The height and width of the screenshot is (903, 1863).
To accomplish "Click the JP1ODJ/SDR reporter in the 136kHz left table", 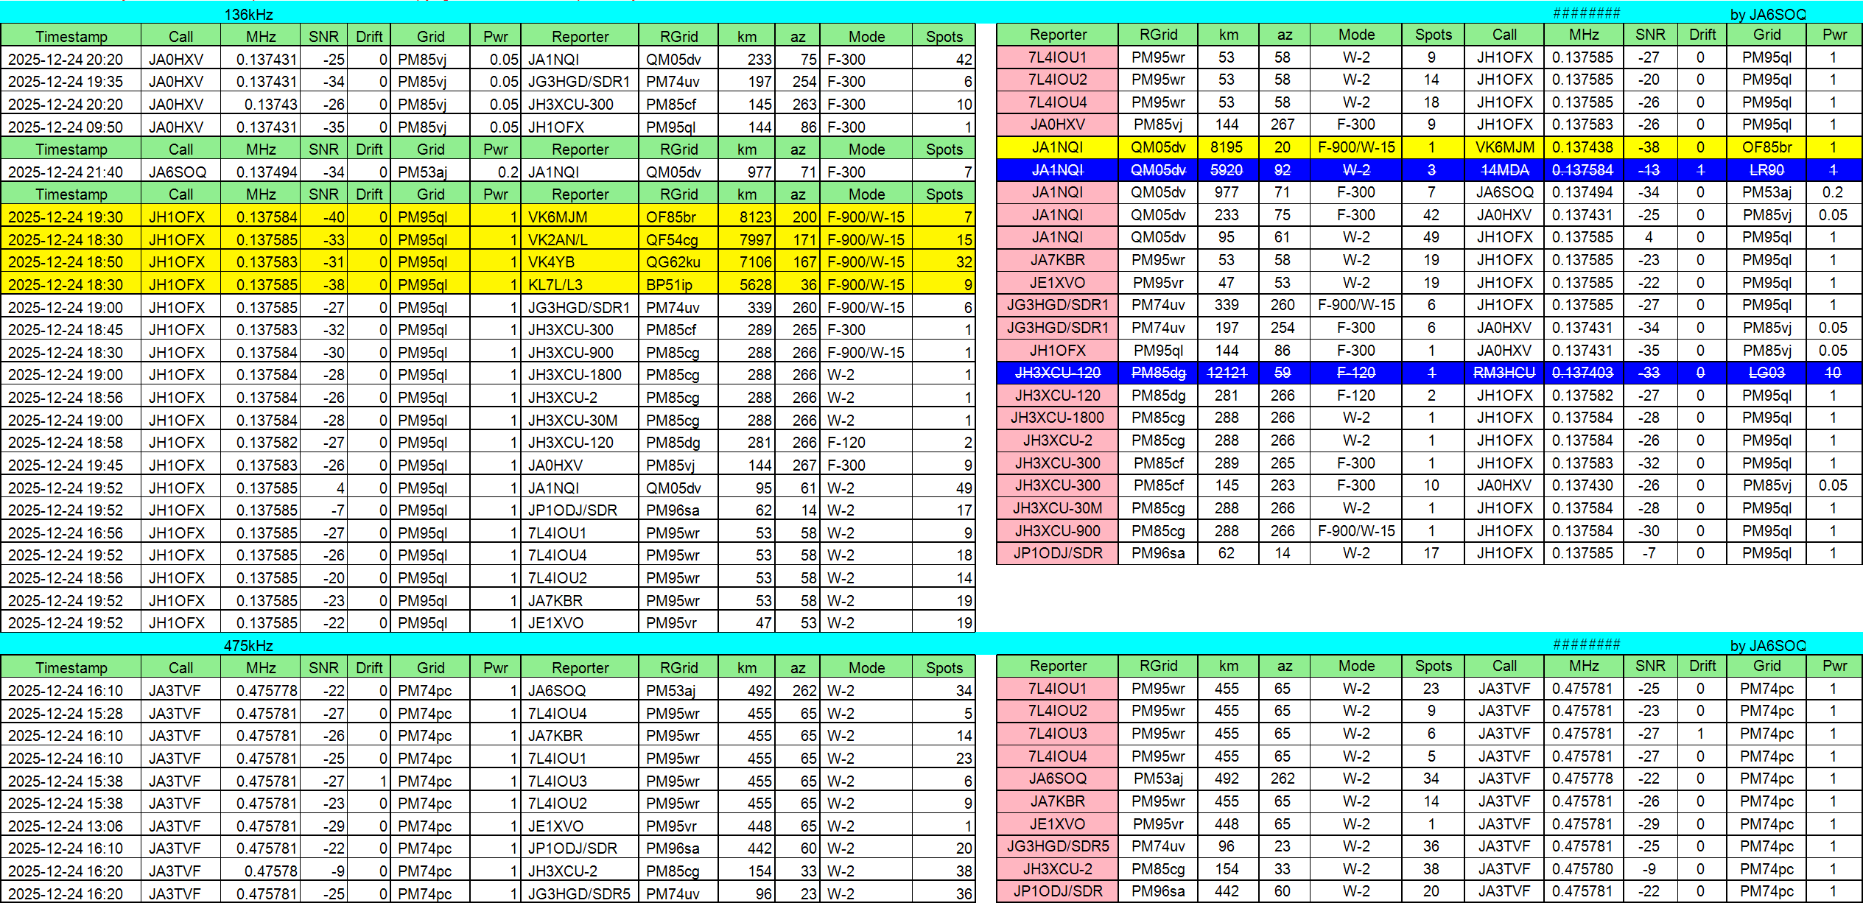I will click(579, 510).
